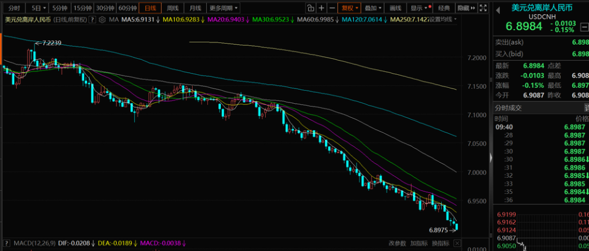Switch to 经典 classic view

444,7
